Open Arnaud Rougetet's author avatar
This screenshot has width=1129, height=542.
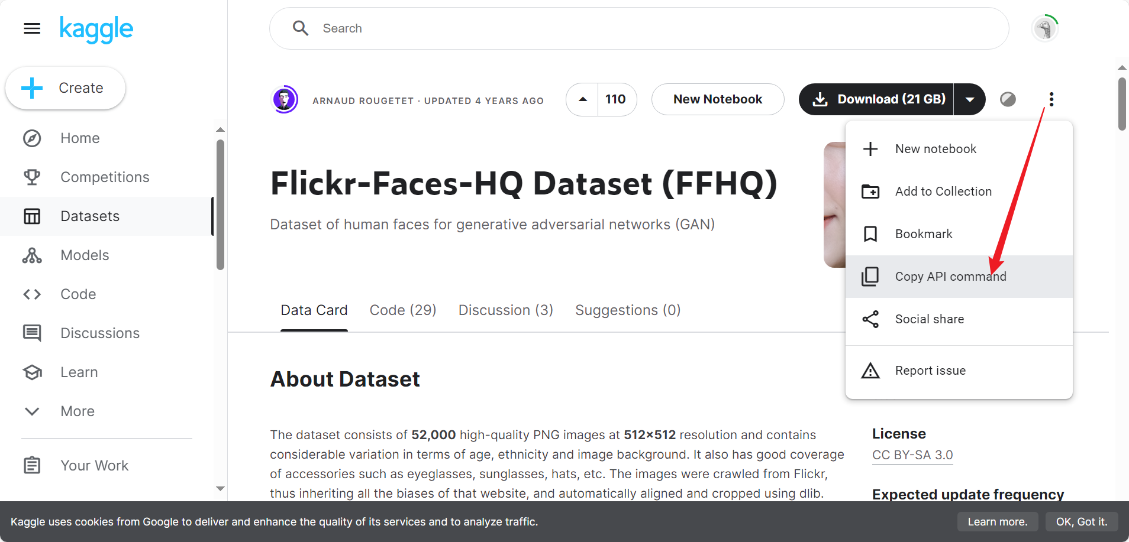(285, 99)
